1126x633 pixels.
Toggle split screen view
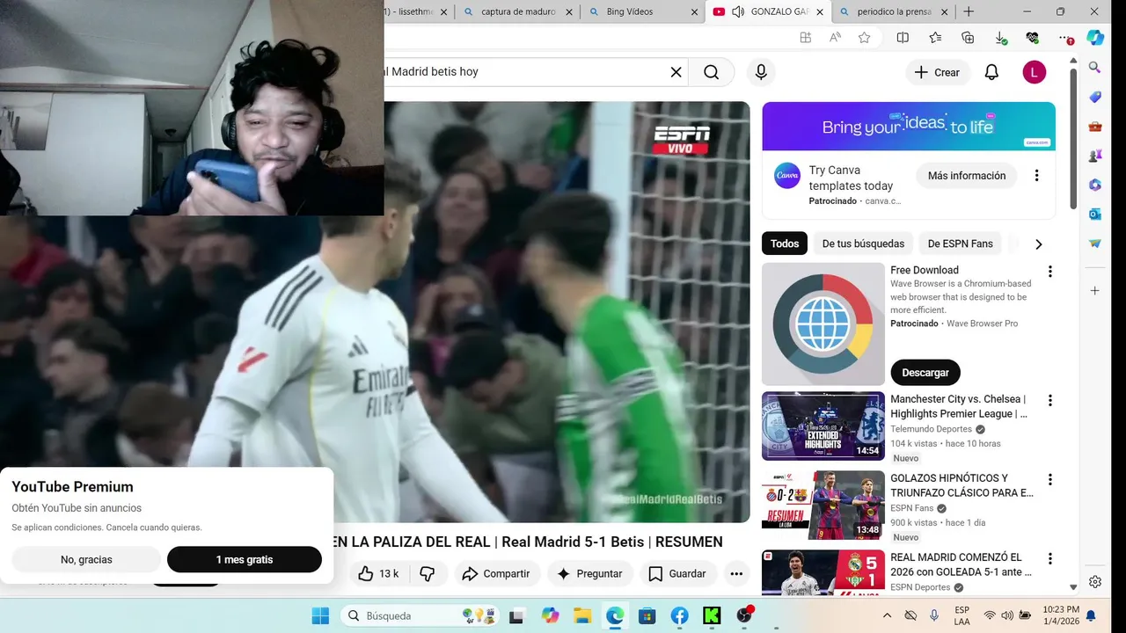tap(903, 38)
